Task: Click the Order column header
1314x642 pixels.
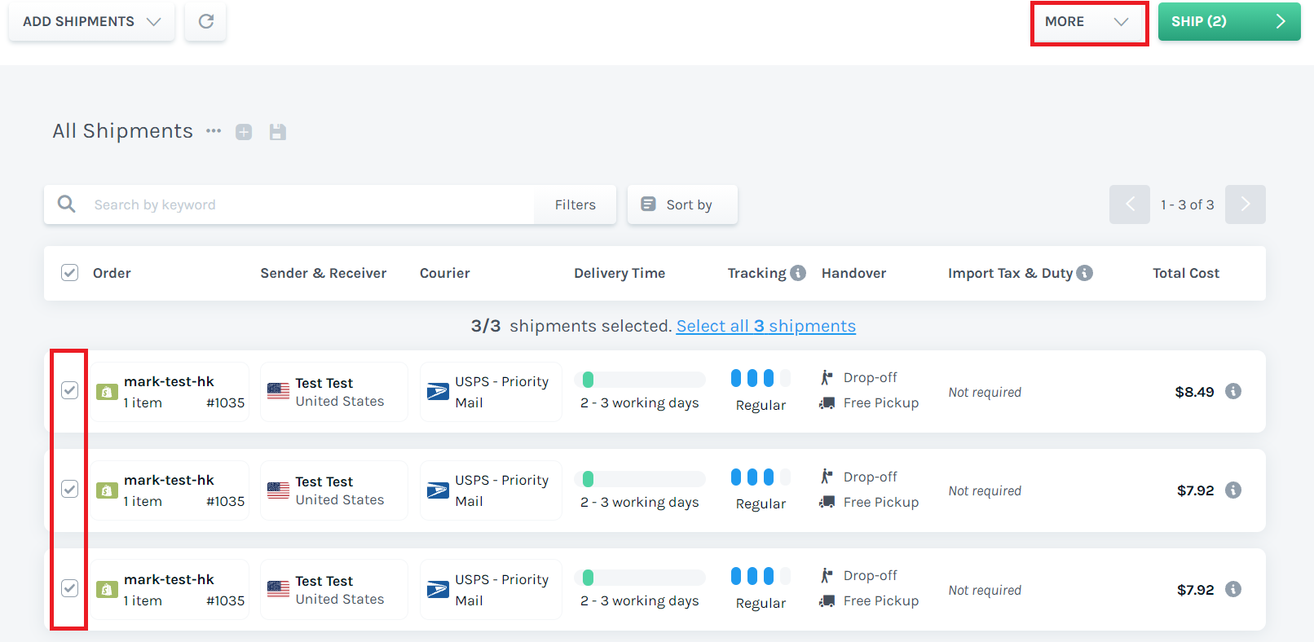Action: [112, 273]
